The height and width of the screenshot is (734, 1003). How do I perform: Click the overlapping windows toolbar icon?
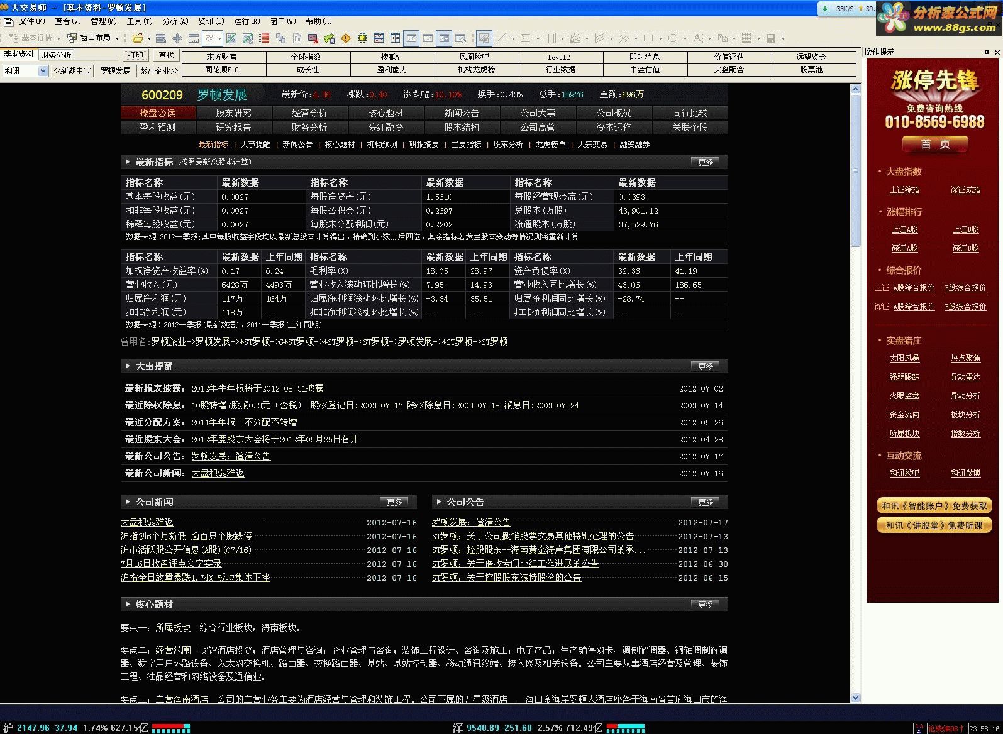[x=280, y=38]
